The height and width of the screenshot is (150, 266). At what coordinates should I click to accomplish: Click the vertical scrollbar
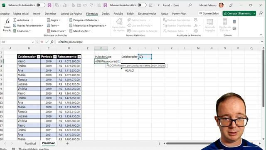(263, 78)
